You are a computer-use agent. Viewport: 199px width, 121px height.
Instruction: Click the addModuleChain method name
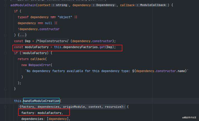click(x=23, y=5)
